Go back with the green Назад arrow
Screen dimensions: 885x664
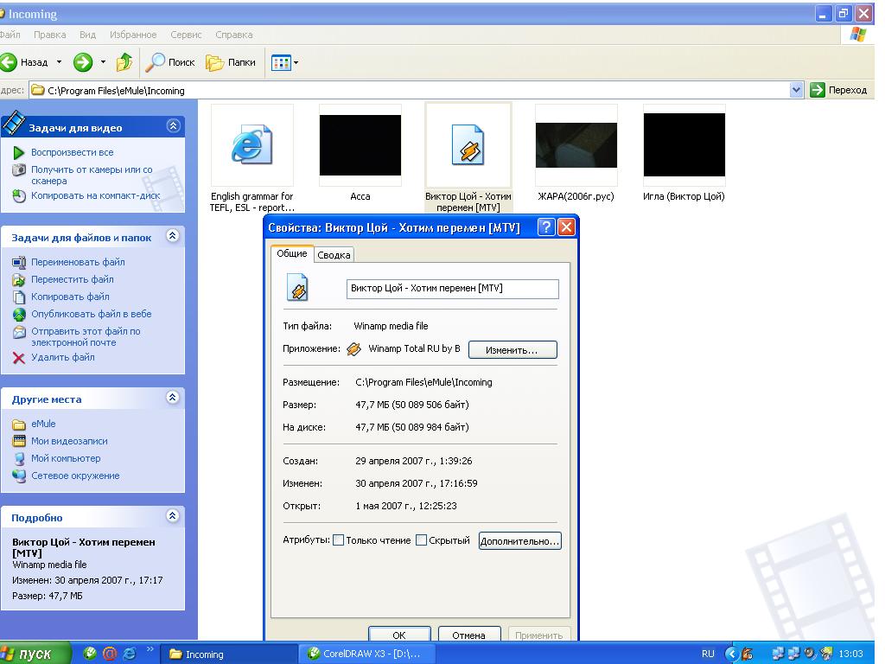[x=9, y=62]
